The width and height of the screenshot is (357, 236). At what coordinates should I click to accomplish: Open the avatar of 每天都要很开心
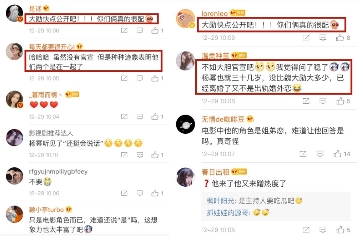(14, 51)
